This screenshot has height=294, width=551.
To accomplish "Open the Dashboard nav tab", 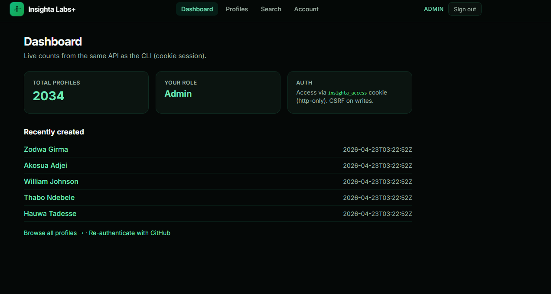I will [x=197, y=9].
